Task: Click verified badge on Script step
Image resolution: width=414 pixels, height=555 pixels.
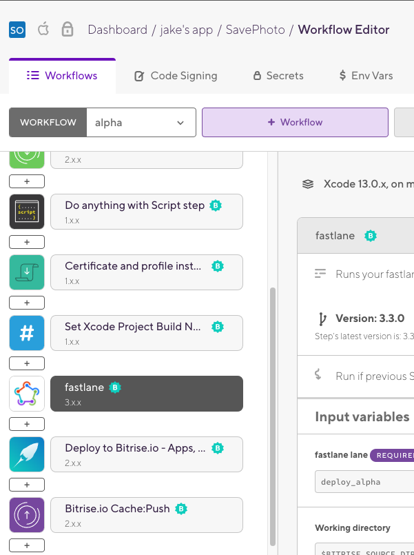Action: [x=216, y=205]
